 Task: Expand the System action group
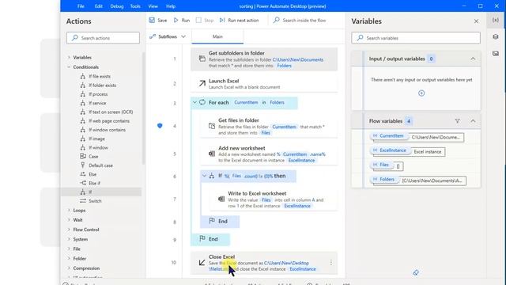(x=69, y=239)
